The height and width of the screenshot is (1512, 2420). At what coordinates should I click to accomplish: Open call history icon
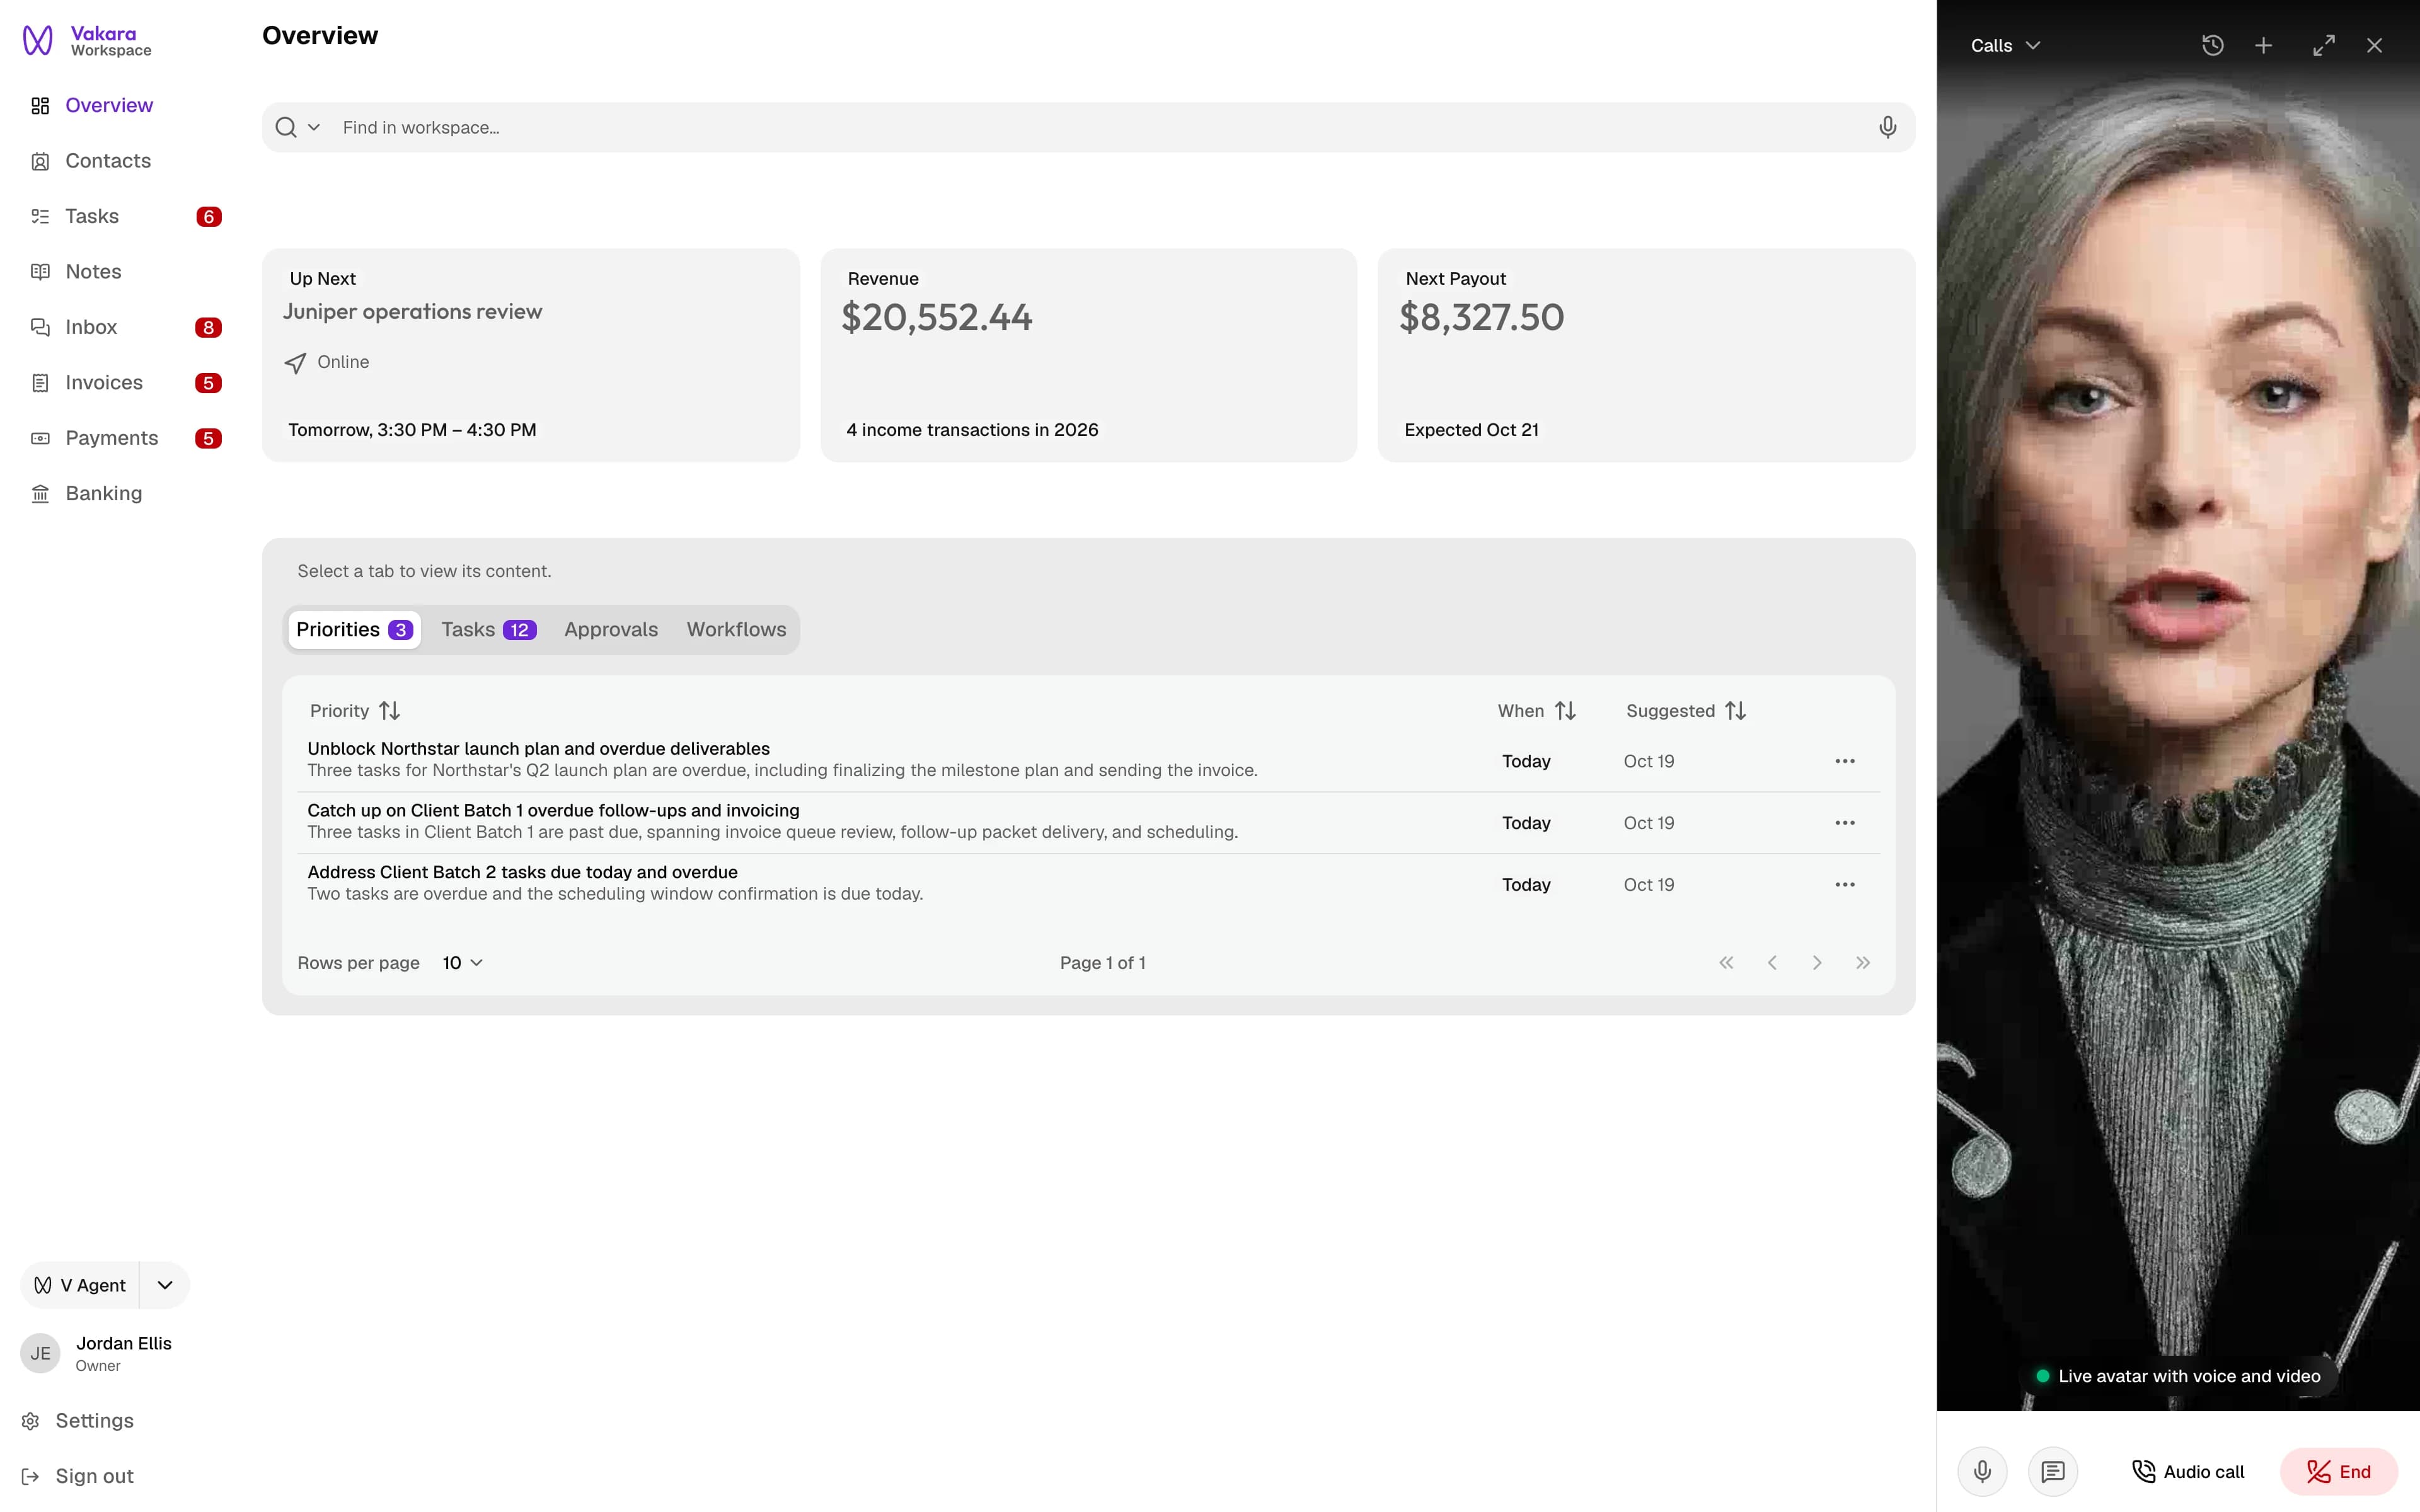[2213, 46]
